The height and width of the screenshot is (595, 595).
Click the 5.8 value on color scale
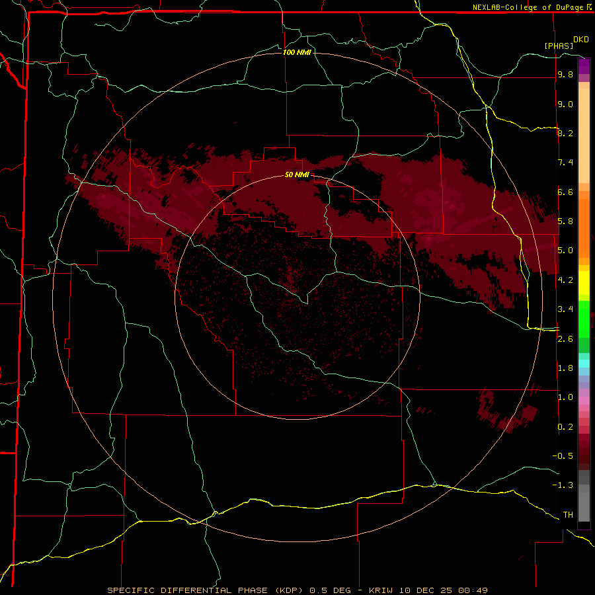pos(565,221)
